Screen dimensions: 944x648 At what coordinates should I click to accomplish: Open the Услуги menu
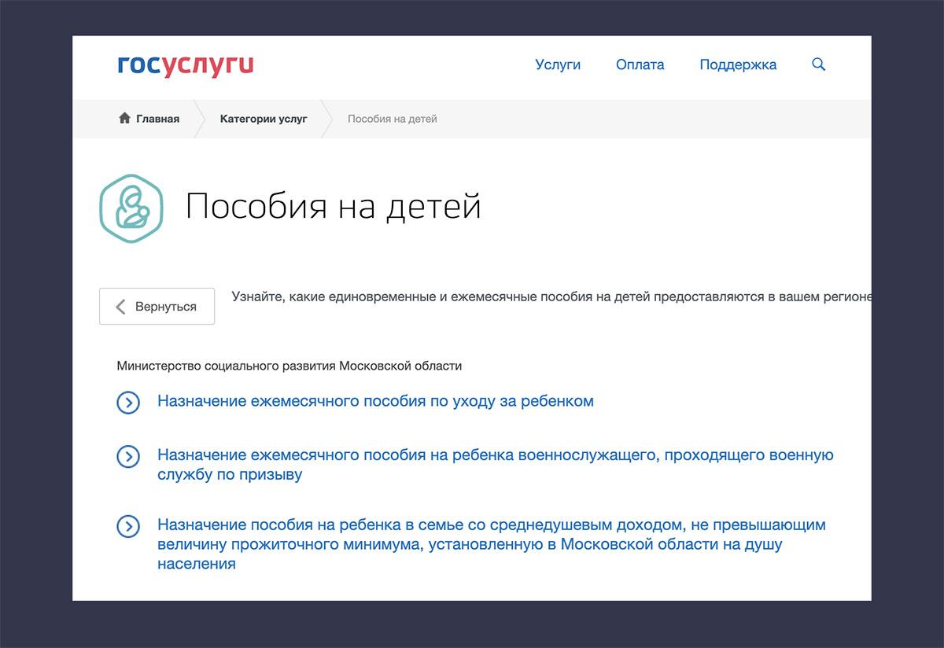[558, 65]
